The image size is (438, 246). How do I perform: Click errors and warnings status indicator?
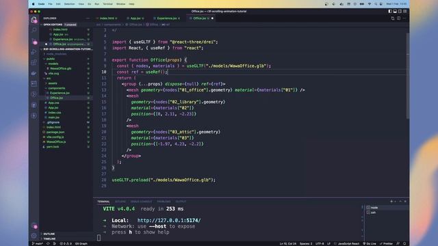point(66,244)
